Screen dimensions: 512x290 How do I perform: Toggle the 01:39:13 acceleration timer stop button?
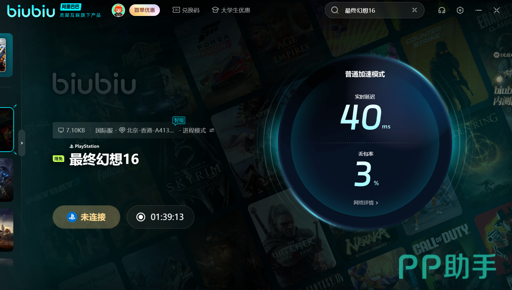point(141,217)
